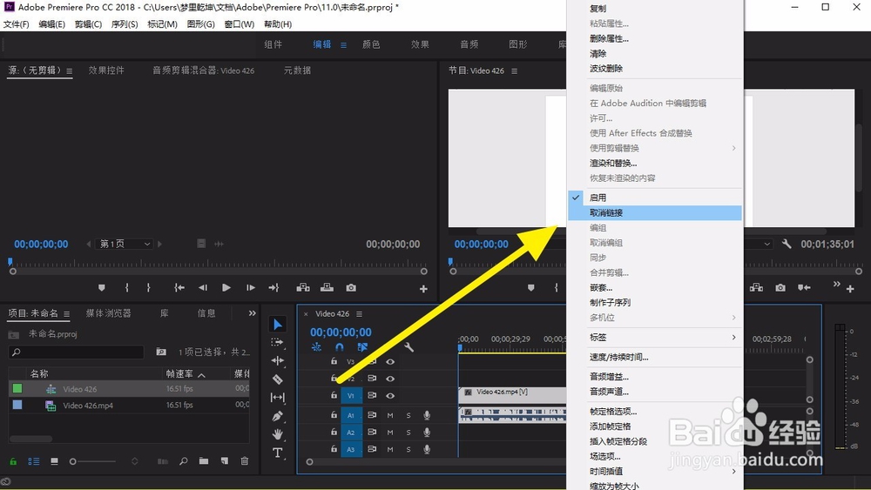Select the Track Select Forward tool

tap(277, 343)
